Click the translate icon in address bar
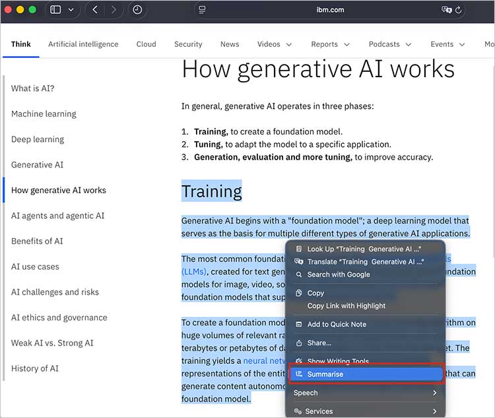Screen dimensions: 495x418 coord(446,10)
